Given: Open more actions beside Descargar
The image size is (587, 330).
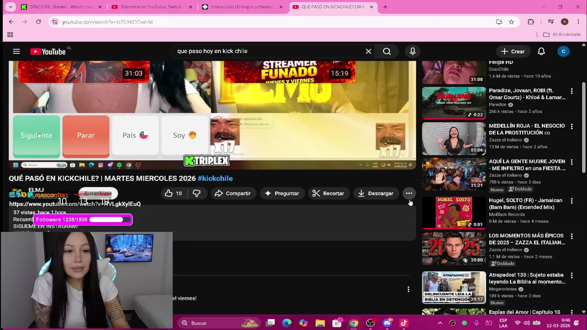Looking at the screenshot, I should click(409, 193).
